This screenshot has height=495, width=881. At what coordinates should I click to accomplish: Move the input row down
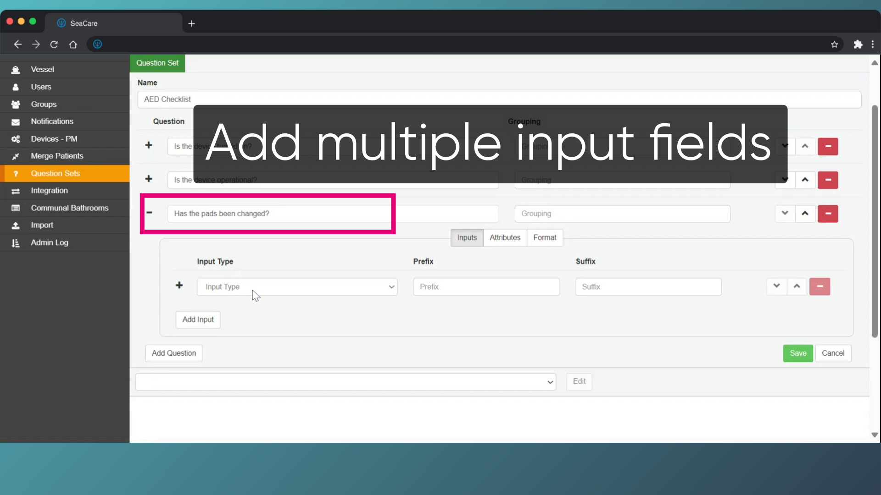pos(776,286)
